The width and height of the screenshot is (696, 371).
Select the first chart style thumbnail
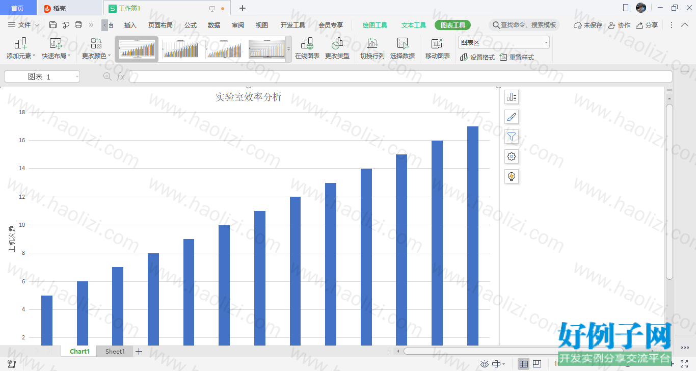137,49
